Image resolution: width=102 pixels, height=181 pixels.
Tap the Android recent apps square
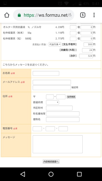click(x=79, y=174)
